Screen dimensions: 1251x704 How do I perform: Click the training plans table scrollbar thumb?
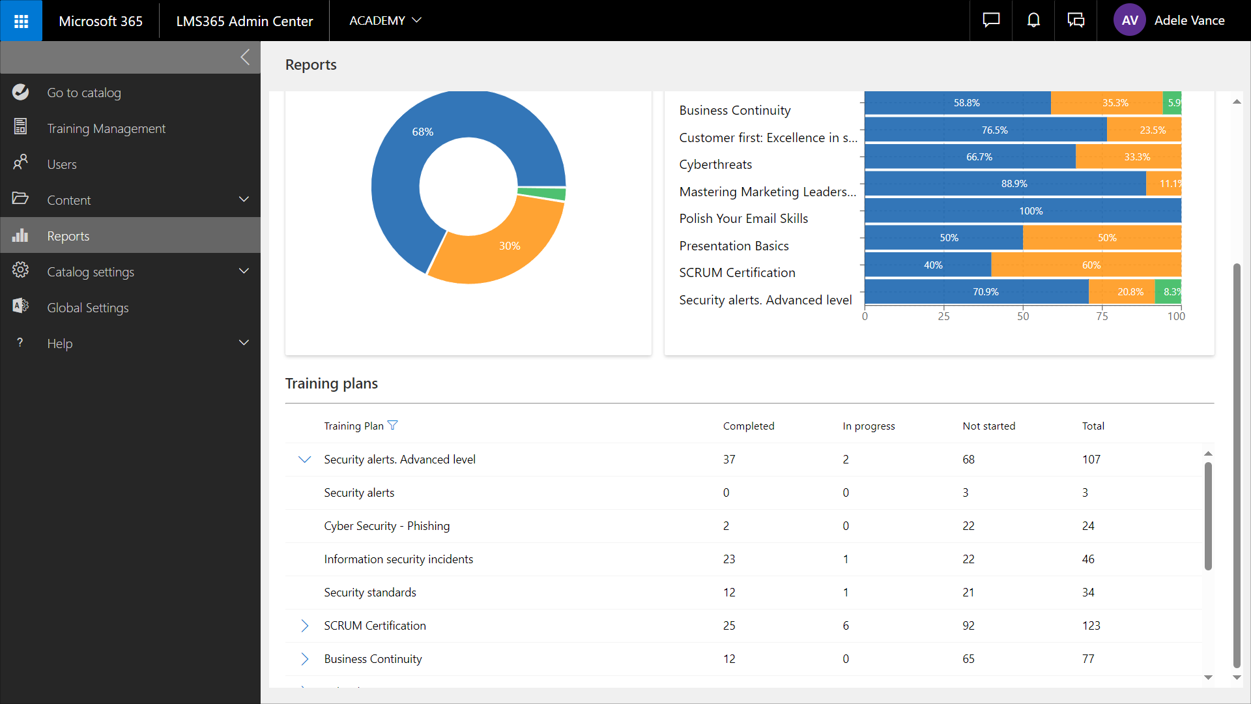tap(1208, 515)
